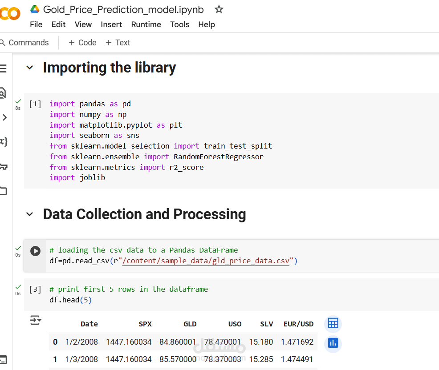Screen dimensions: 439x370
Task: Click the cell [1] execution indicator
Action: (x=35, y=104)
